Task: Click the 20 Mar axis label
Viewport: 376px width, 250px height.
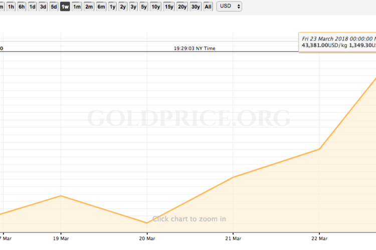Action: click(147, 238)
